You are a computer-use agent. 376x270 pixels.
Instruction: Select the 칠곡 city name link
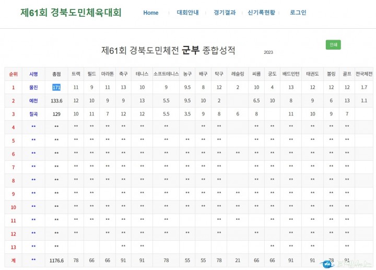coord(33,113)
